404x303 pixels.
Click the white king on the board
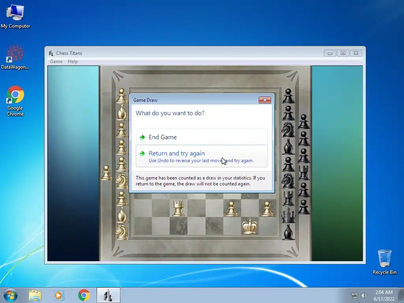click(x=250, y=226)
